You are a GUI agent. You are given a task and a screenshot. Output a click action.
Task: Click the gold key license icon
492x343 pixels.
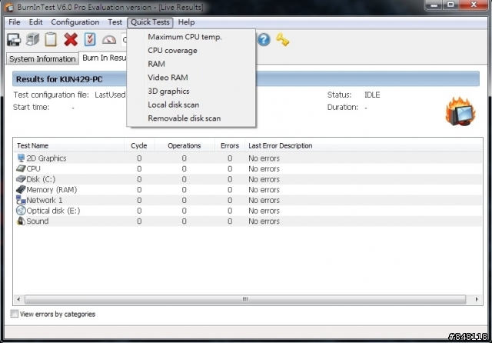click(283, 40)
